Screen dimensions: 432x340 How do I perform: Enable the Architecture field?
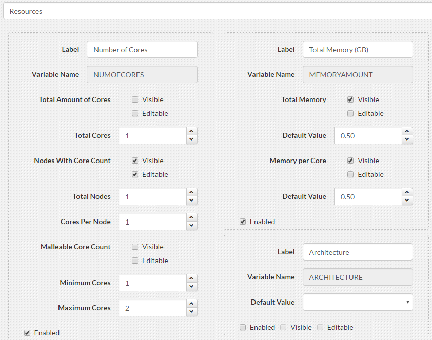[242, 327]
